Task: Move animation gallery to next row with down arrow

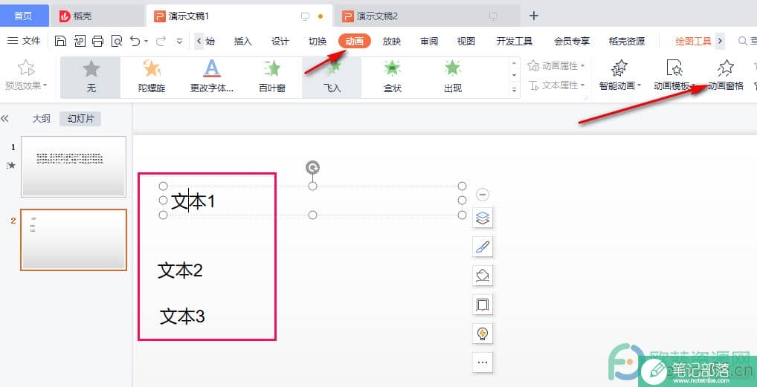Action: (514, 75)
